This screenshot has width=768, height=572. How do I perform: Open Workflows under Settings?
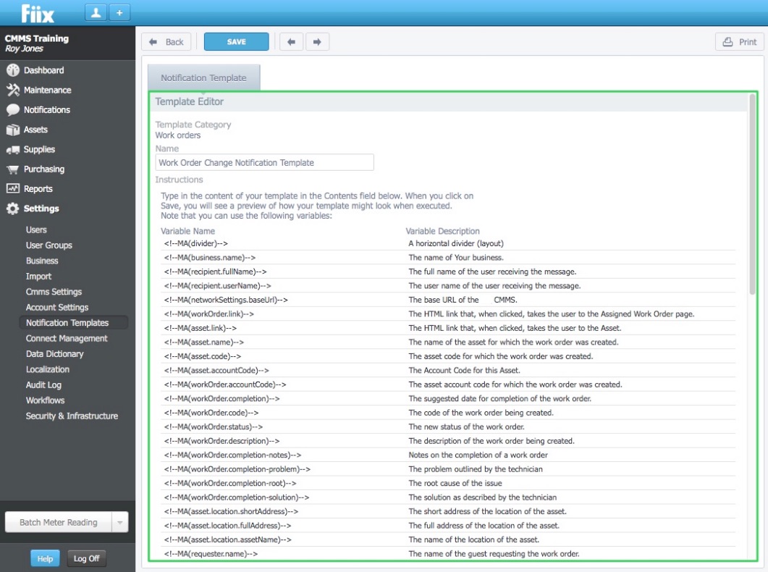click(x=45, y=400)
